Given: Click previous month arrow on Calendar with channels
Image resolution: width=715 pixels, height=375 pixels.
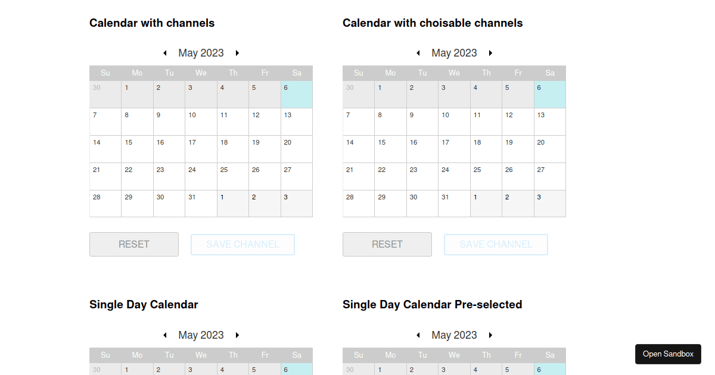Looking at the screenshot, I should 165,52.
